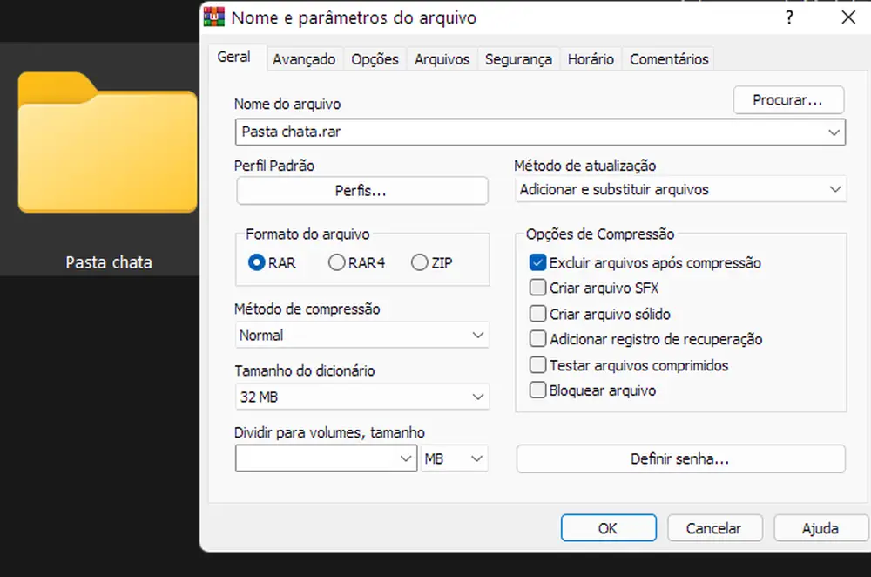Image resolution: width=871 pixels, height=577 pixels.
Task: Enable Criar arquivo sólido
Action: click(x=537, y=314)
